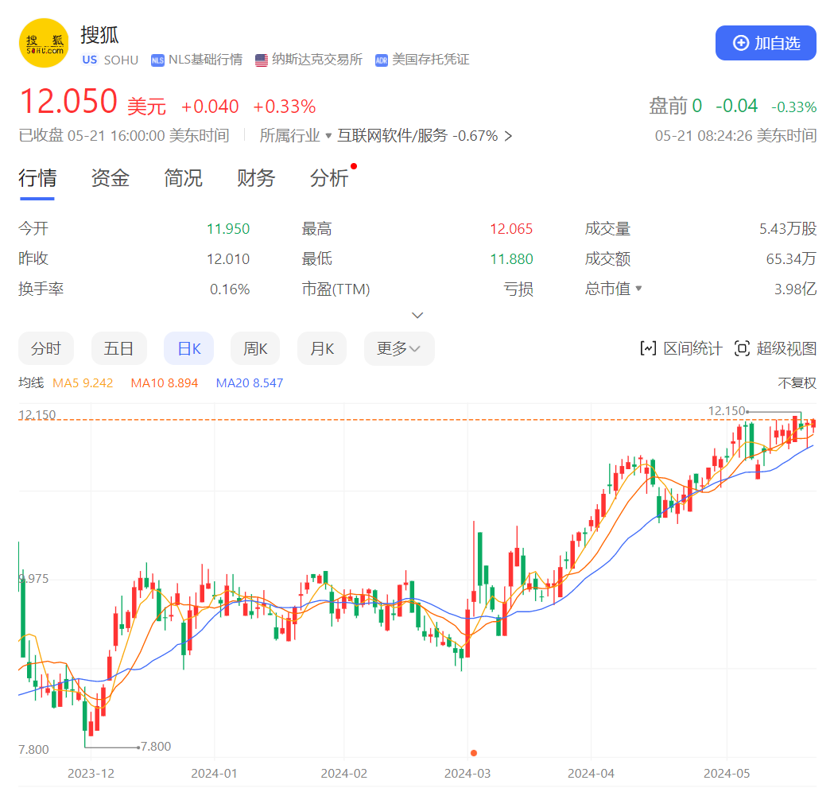
Task: Click the 超级视图 label
Action: pos(786,348)
